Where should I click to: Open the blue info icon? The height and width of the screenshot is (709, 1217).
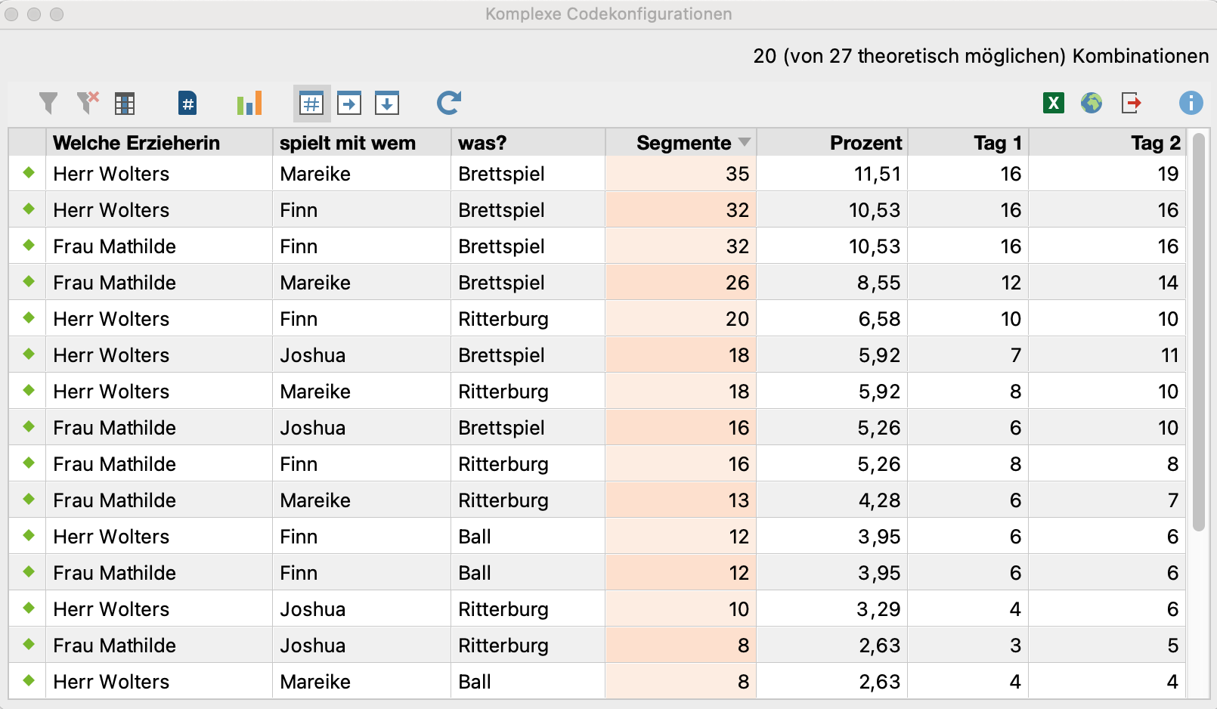point(1191,103)
